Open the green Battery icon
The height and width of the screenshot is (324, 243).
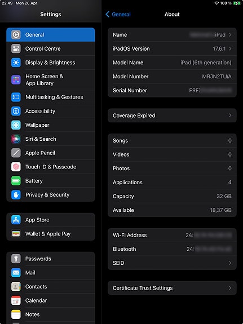[16, 181]
